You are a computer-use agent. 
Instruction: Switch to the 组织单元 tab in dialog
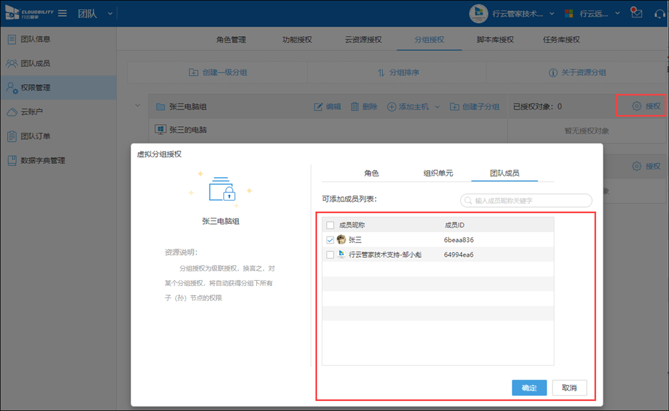pos(438,173)
